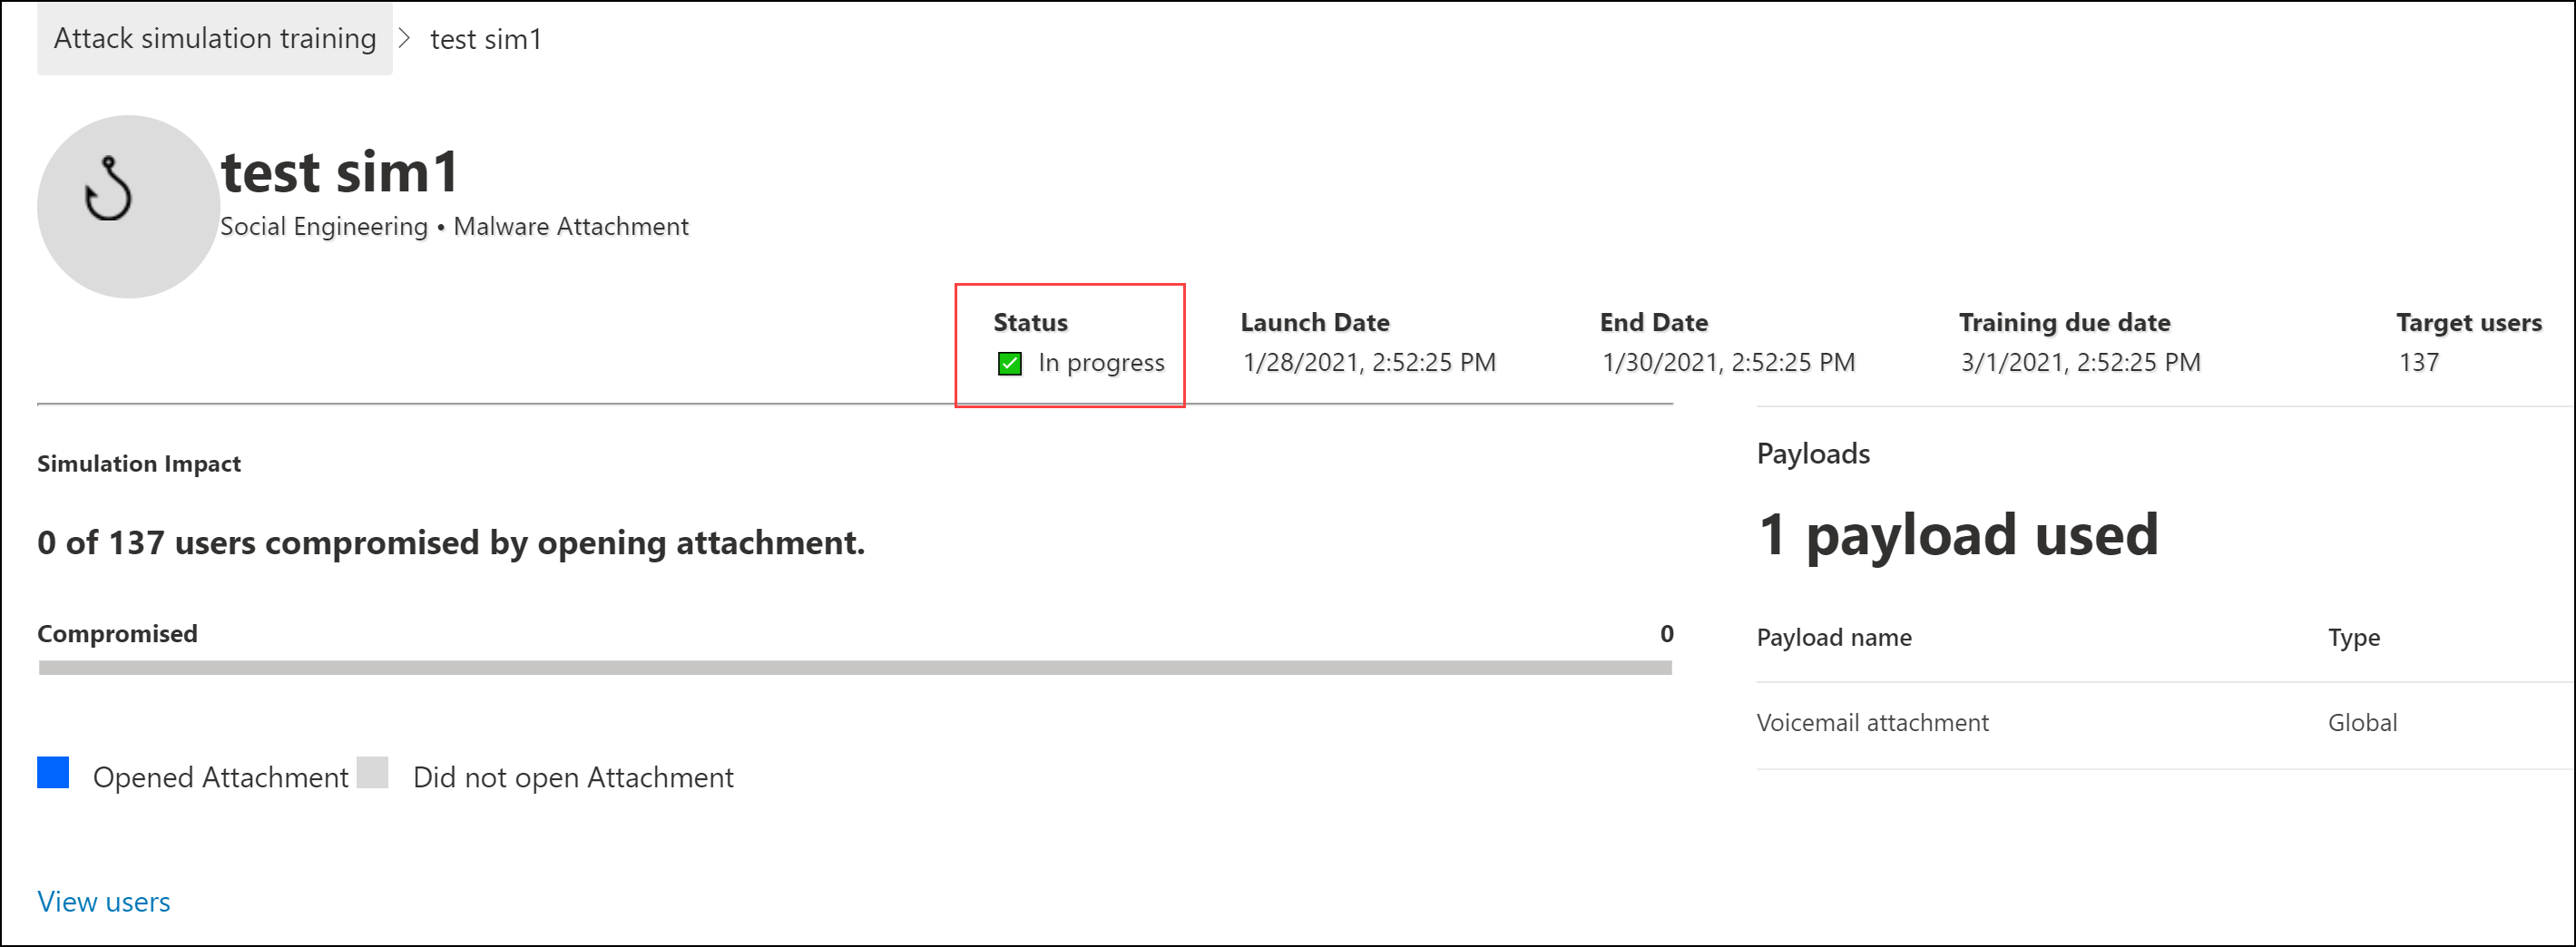
Task: Click the Compromised progress bar
Action: tap(854, 667)
